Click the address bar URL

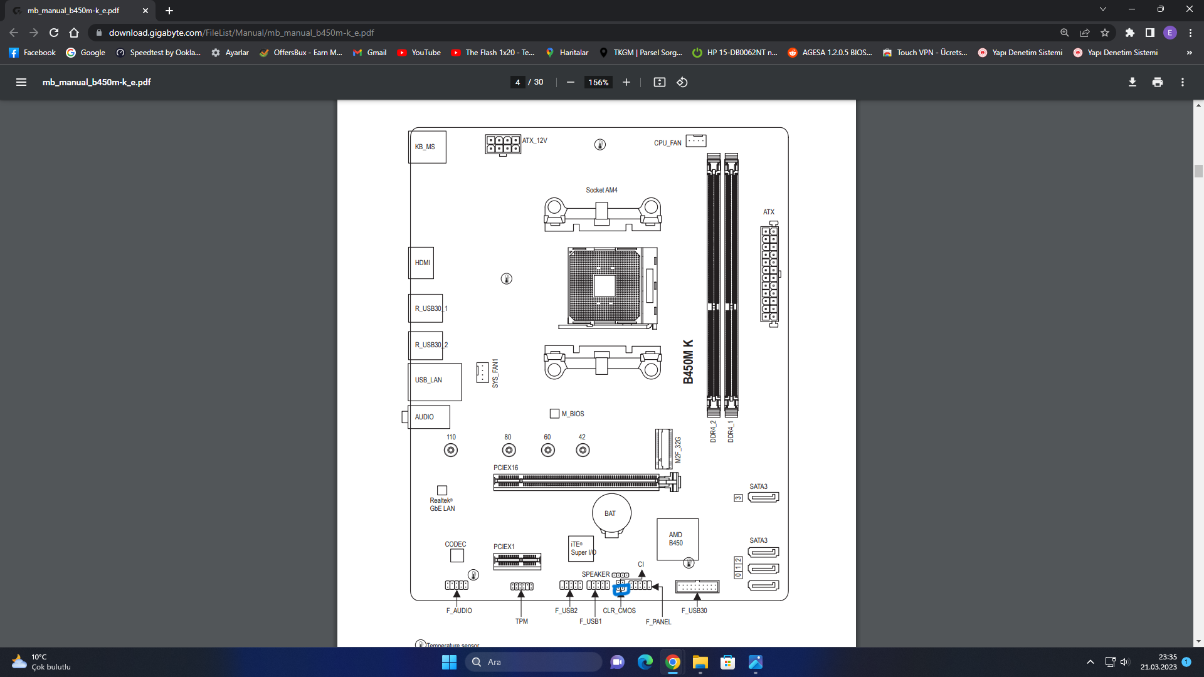pyautogui.click(x=241, y=33)
